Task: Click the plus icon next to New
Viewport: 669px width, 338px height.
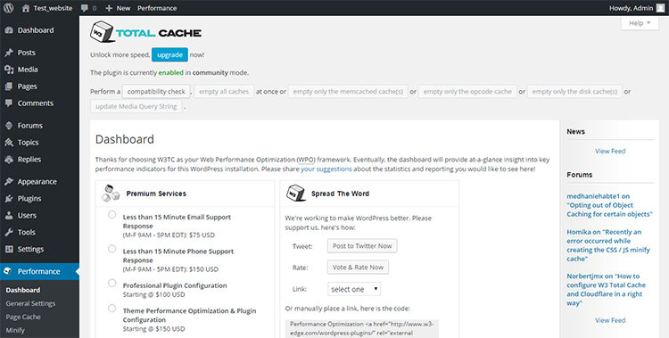Action: tap(109, 8)
